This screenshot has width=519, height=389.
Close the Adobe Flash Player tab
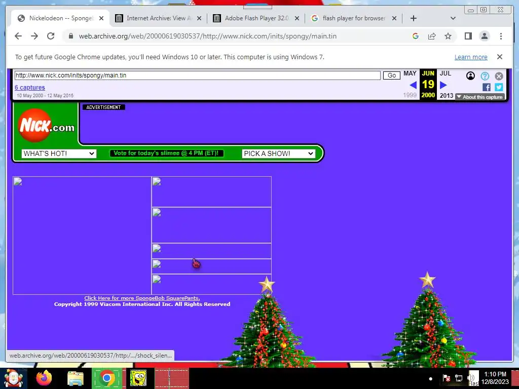point(297,18)
